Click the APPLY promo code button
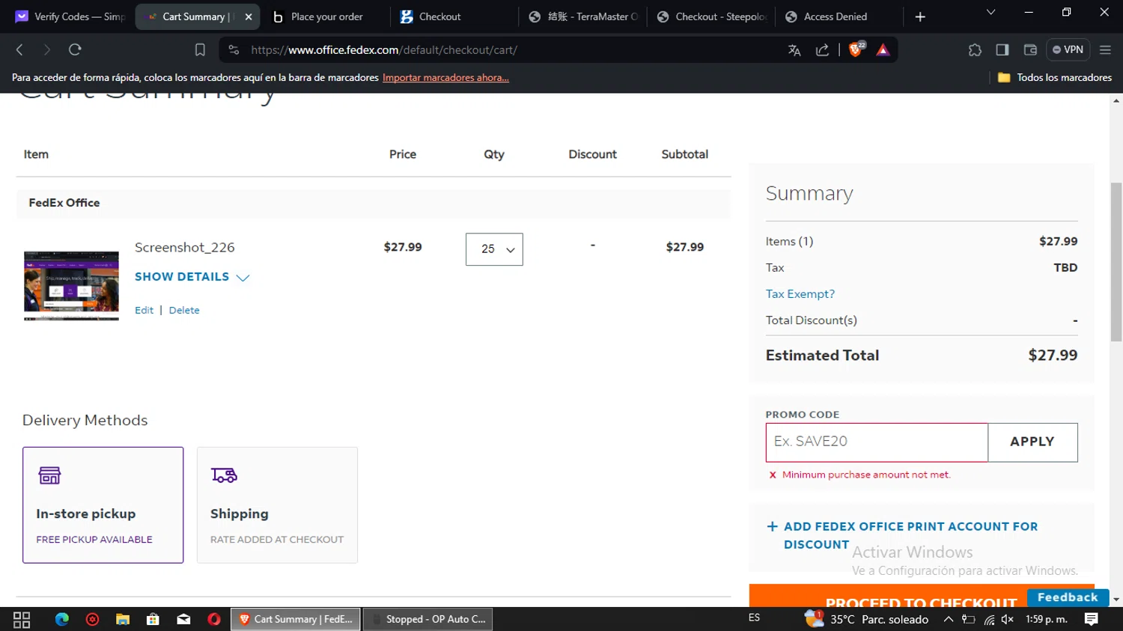Screen dimensions: 1123x631 click(1032, 442)
